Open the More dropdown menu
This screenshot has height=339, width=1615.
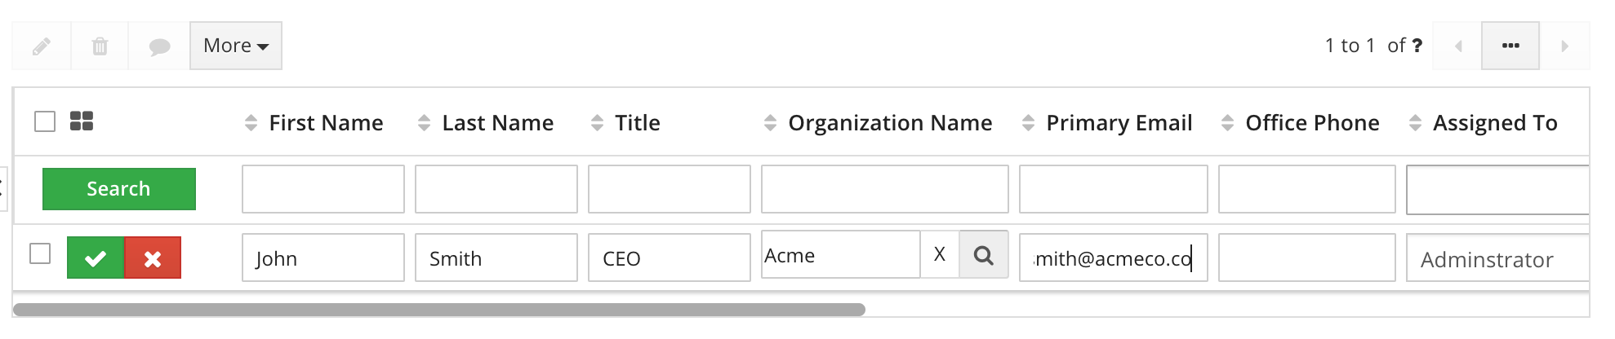236,46
